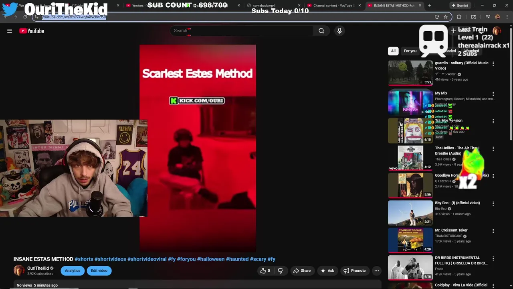Open options for Bby Eco video

493,204
